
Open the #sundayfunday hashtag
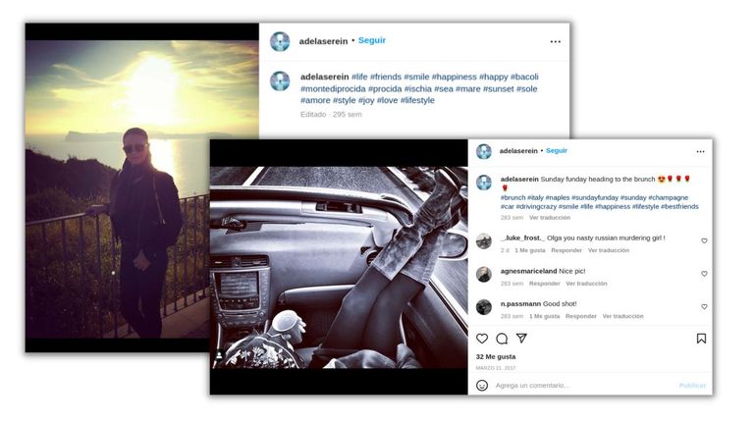594,197
